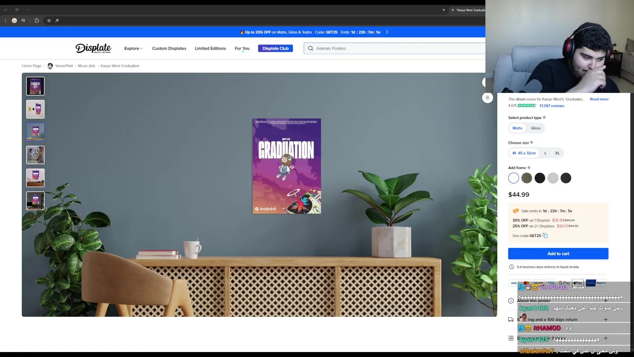Choose size XL

pyautogui.click(x=557, y=153)
